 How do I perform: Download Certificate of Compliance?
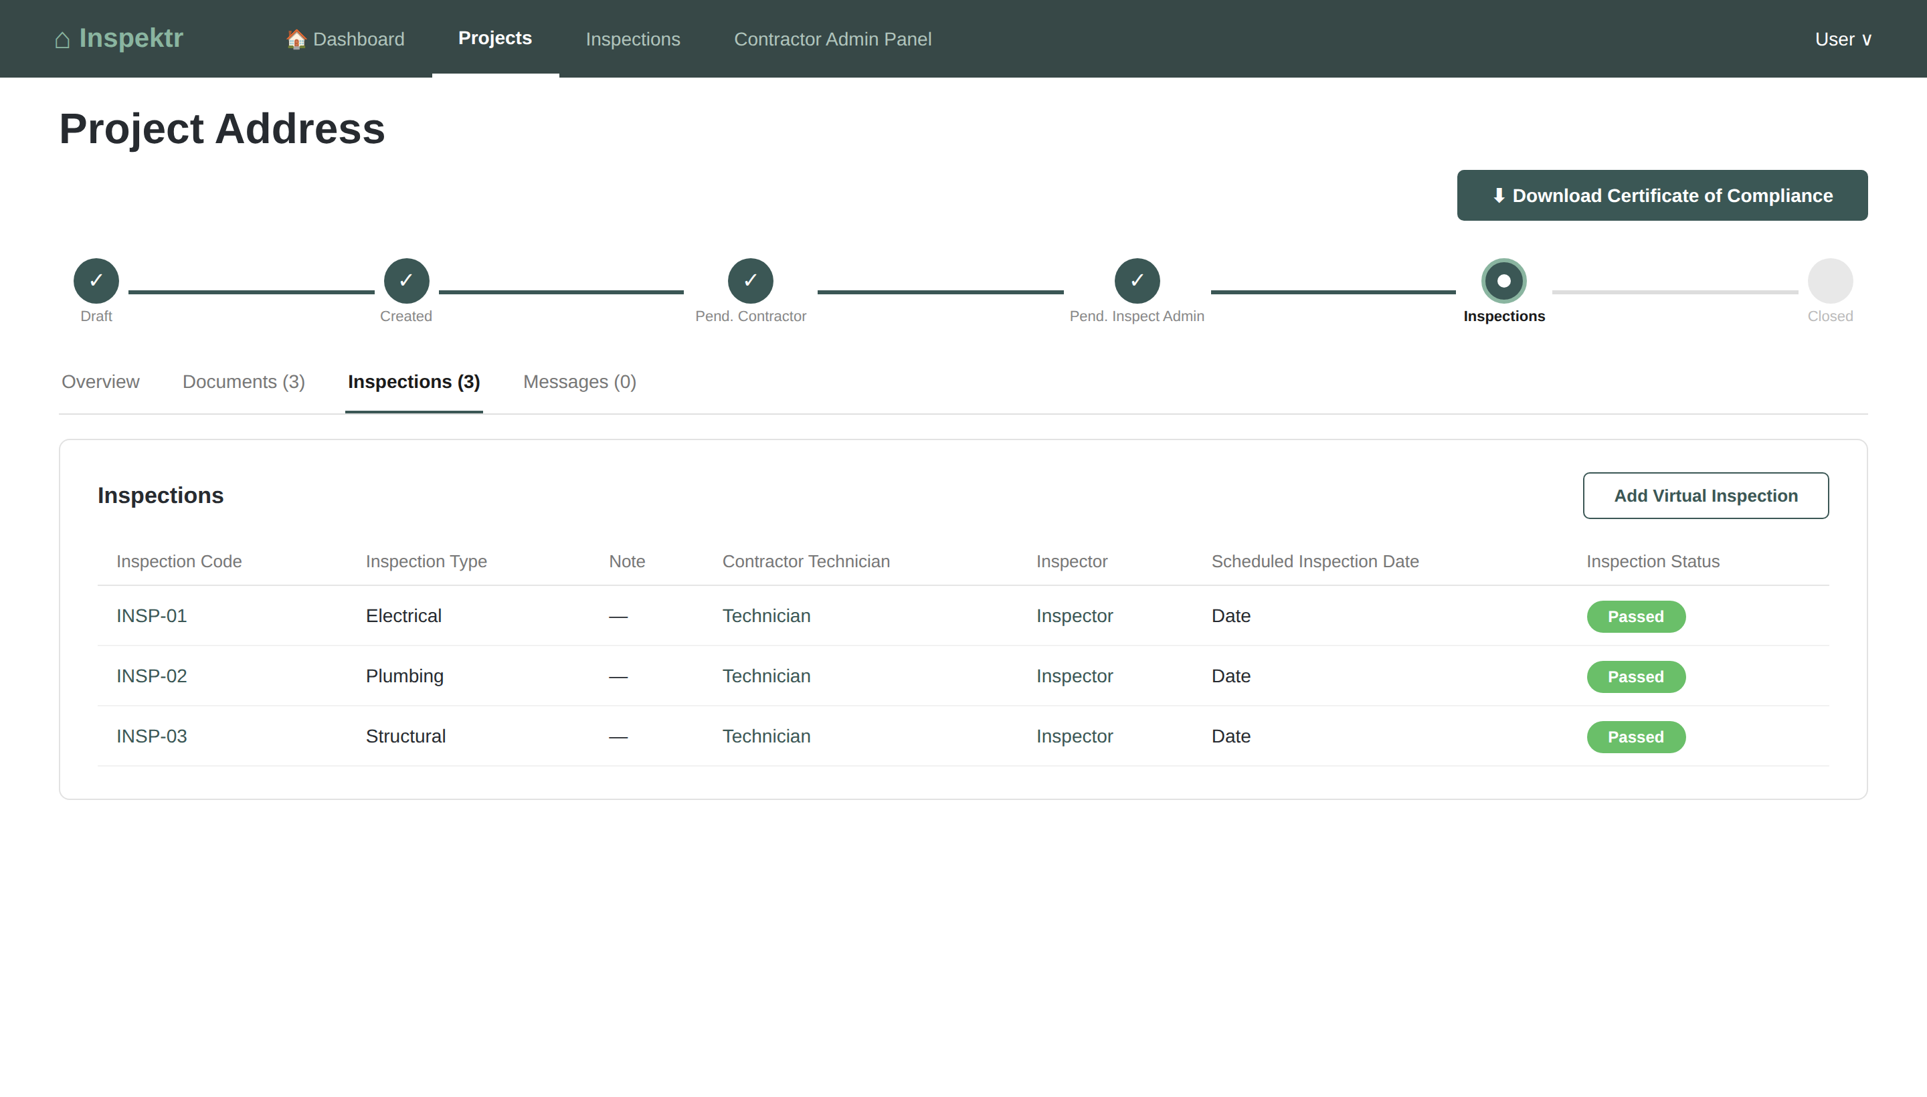[x=1662, y=196]
